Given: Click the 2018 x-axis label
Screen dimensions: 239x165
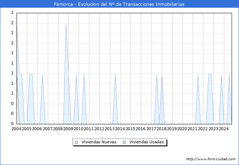Looking at the screenshot, I should pyautogui.click(x=161, y=129).
